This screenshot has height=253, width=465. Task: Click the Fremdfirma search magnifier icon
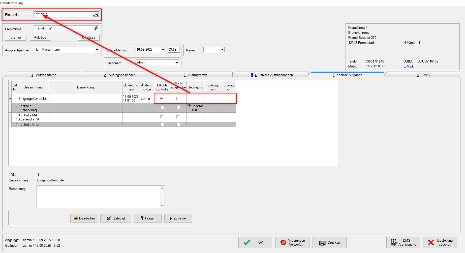coord(96,28)
